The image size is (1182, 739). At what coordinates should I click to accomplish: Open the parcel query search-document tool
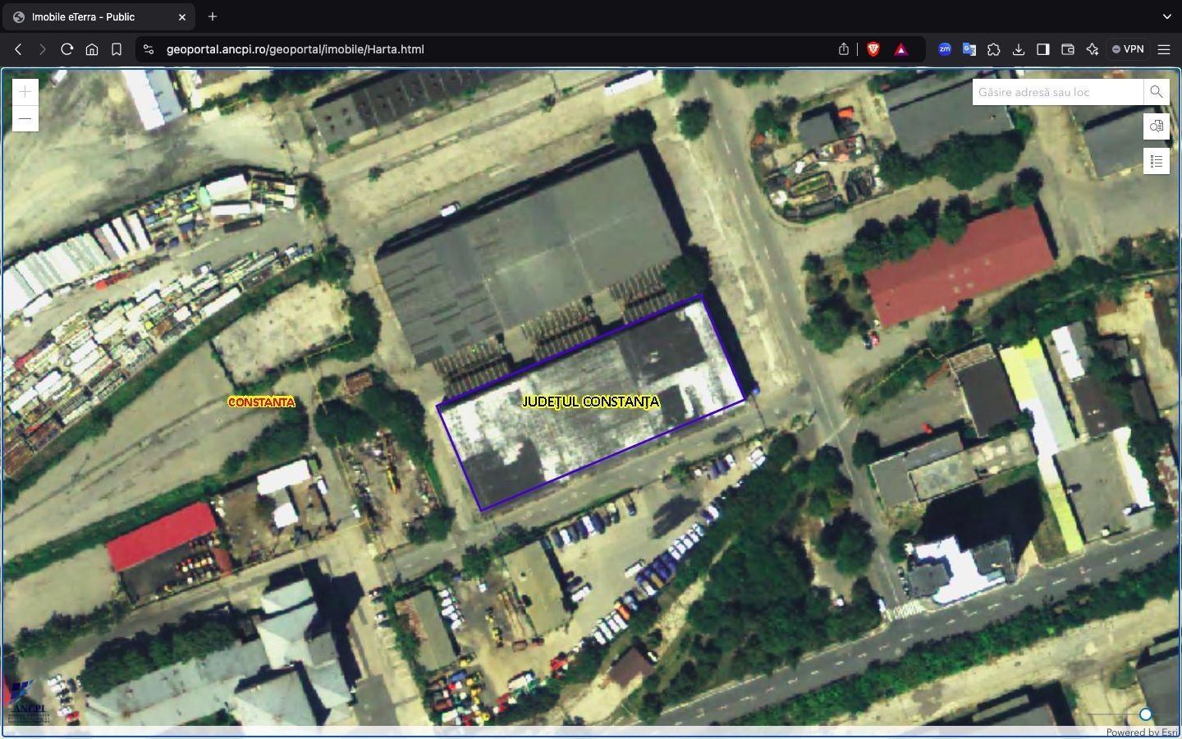(1156, 126)
